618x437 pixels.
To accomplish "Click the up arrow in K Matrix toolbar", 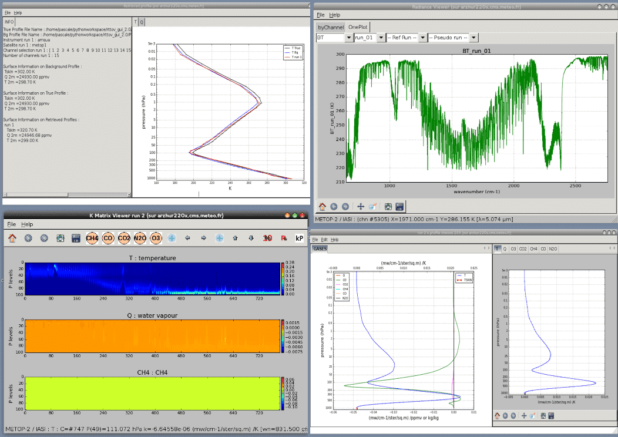I will pos(236,238).
